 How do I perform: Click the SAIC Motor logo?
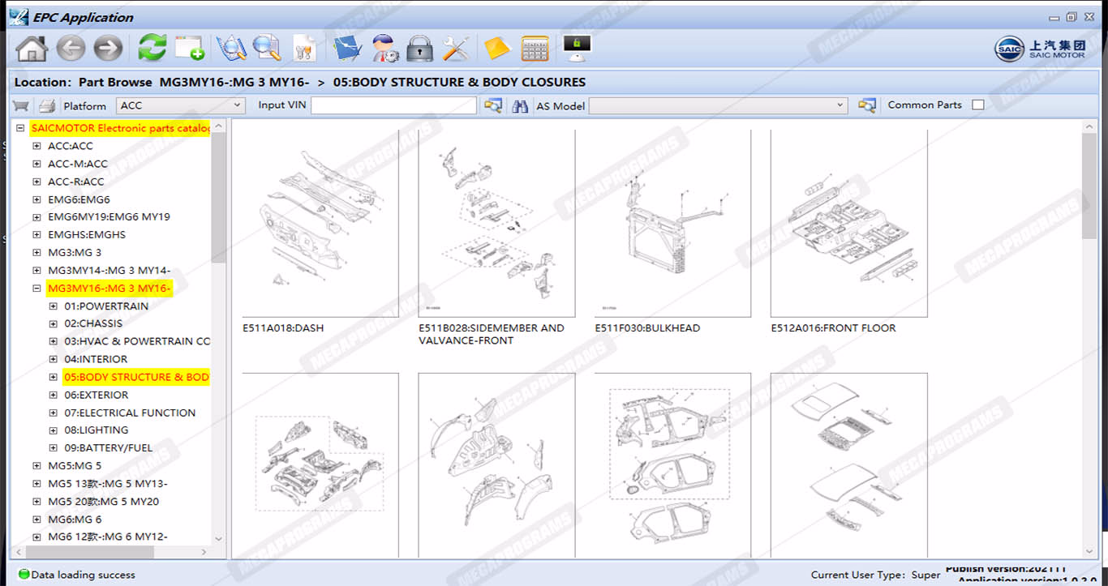click(x=1040, y=49)
